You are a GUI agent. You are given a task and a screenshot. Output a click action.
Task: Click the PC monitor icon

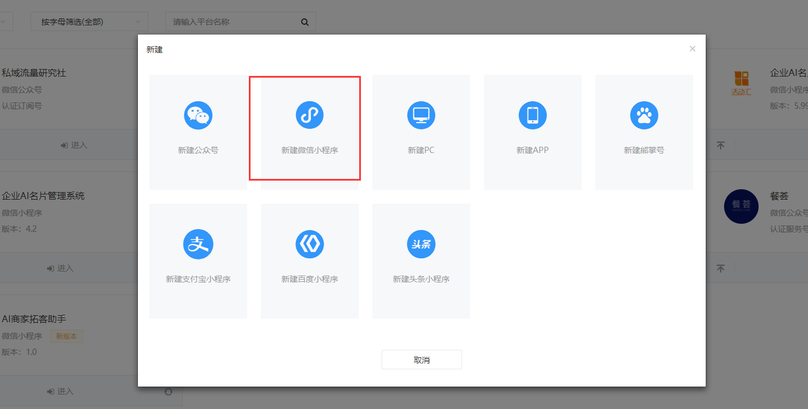pyautogui.click(x=421, y=115)
